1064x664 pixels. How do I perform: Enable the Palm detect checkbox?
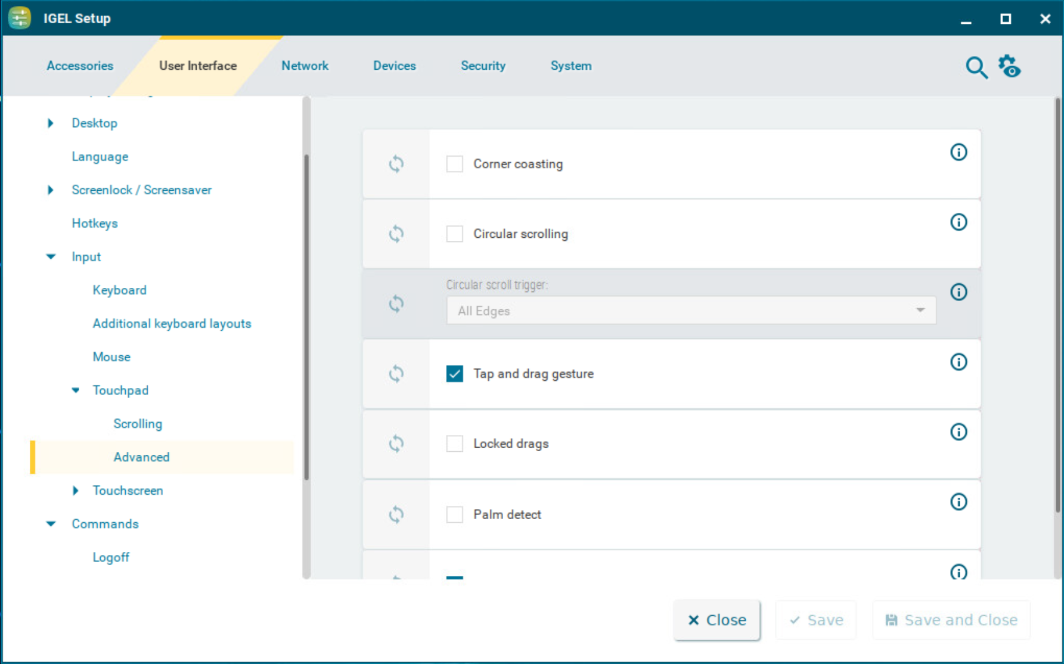pyautogui.click(x=455, y=514)
